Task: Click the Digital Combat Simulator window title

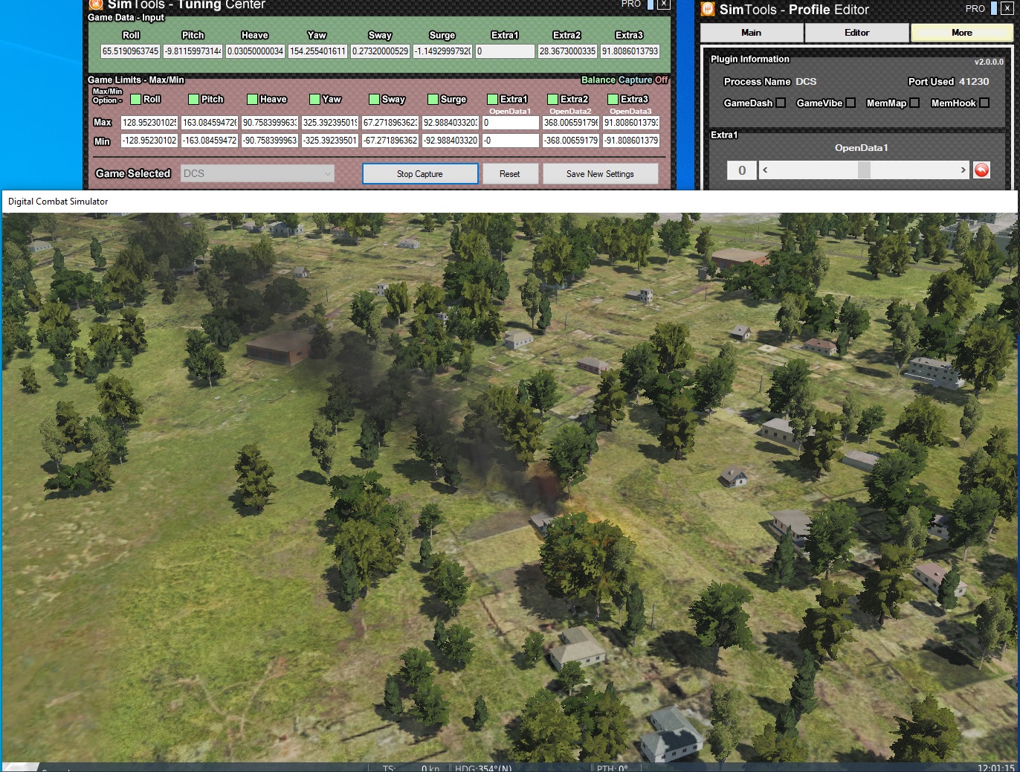Action: [58, 202]
